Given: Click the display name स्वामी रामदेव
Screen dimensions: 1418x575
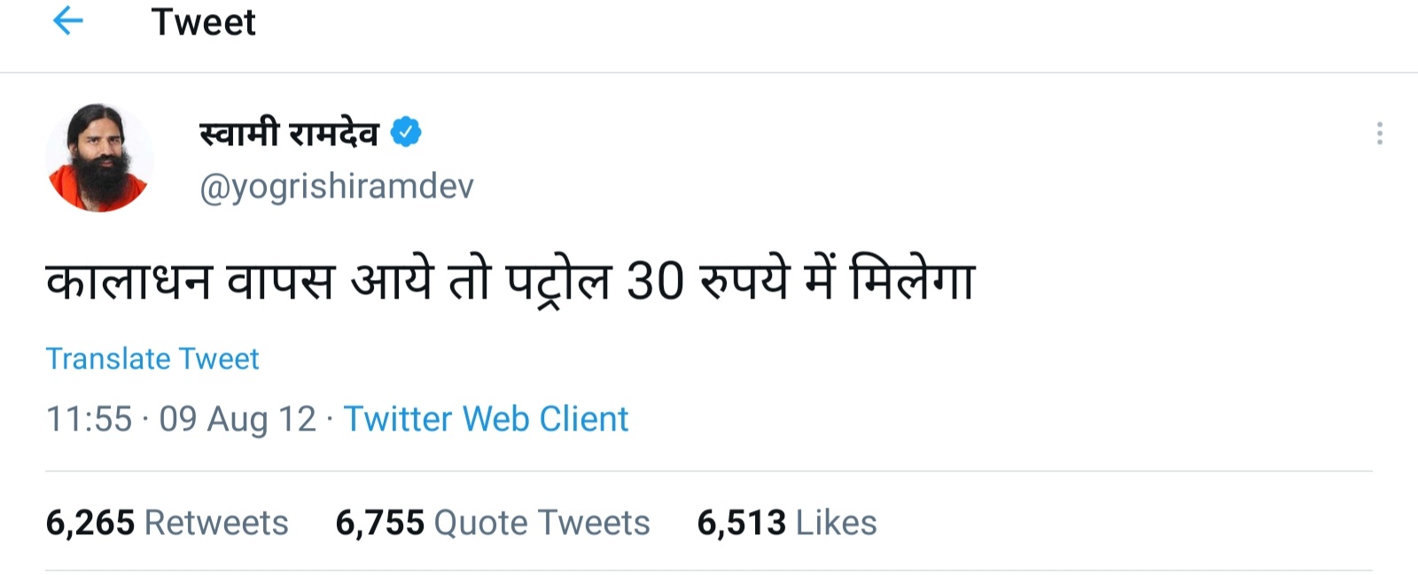Looking at the screenshot, I should [x=289, y=133].
